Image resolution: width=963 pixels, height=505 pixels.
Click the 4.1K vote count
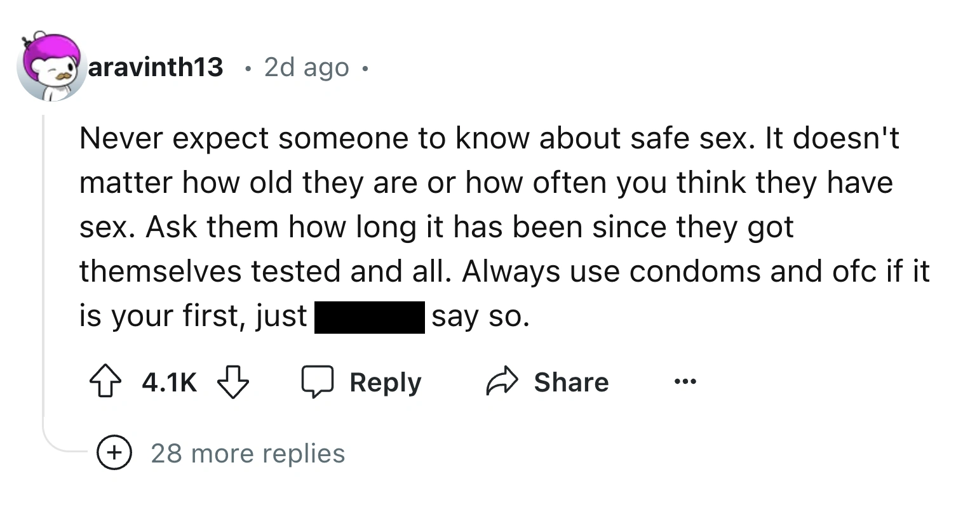[x=170, y=383]
